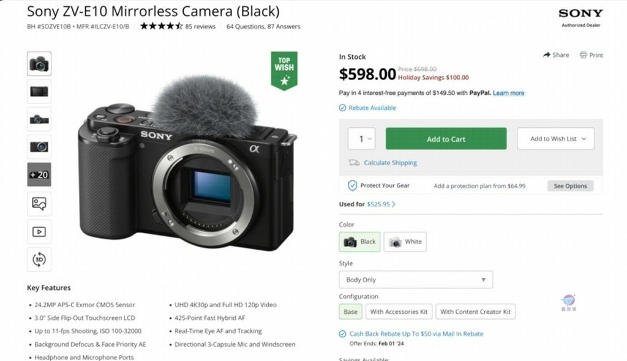The width and height of the screenshot is (627, 361).
Task: Select the White color swatch
Action: coord(405,242)
